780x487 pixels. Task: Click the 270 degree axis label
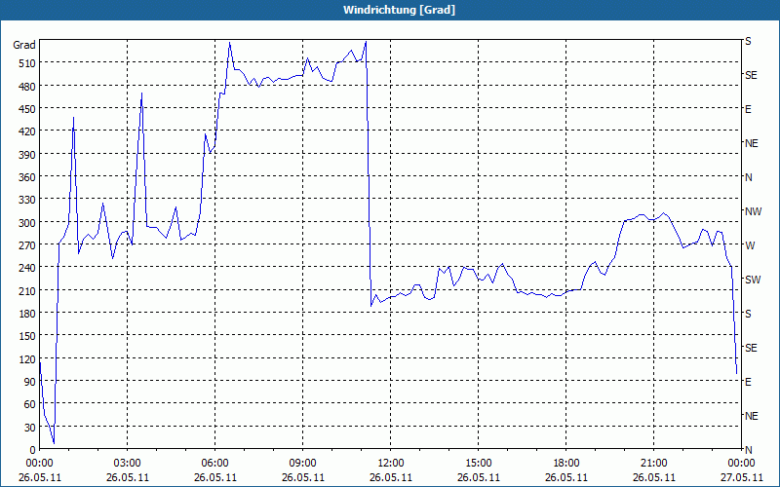(x=27, y=245)
